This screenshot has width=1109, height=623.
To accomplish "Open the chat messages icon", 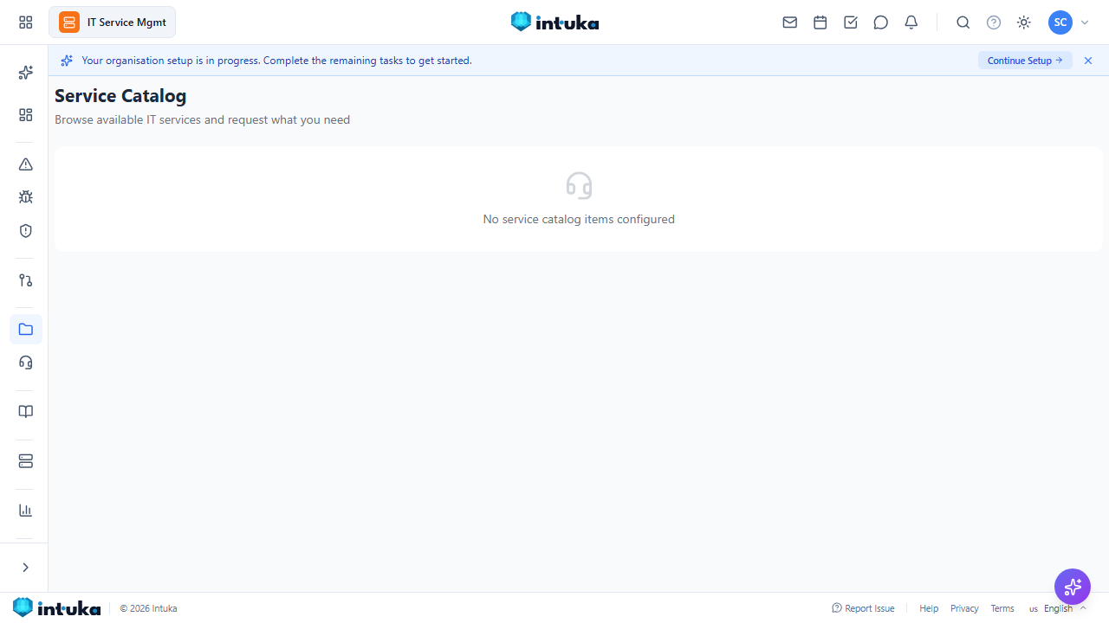I will coord(881,22).
